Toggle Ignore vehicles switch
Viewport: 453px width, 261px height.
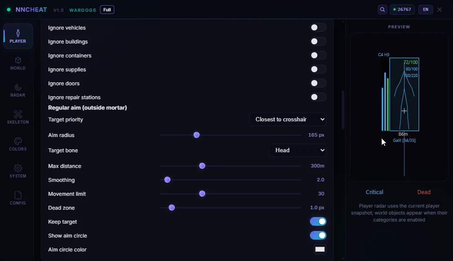pyautogui.click(x=318, y=27)
